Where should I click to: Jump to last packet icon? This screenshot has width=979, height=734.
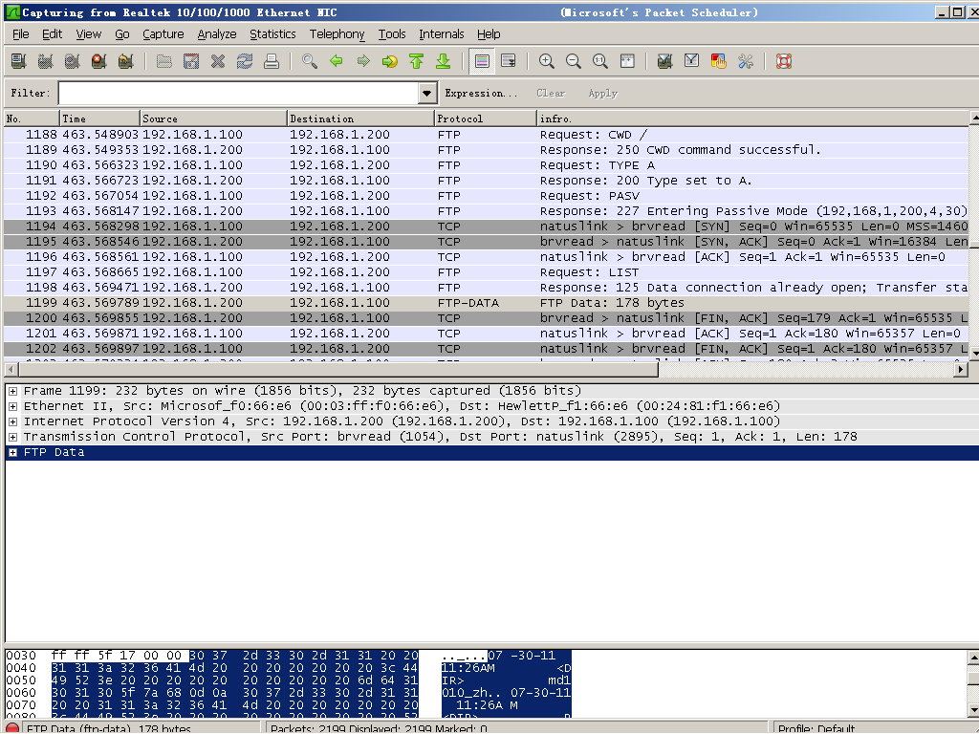click(443, 61)
